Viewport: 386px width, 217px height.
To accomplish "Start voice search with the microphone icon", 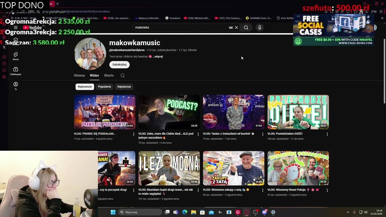I will pyautogui.click(x=260, y=27).
